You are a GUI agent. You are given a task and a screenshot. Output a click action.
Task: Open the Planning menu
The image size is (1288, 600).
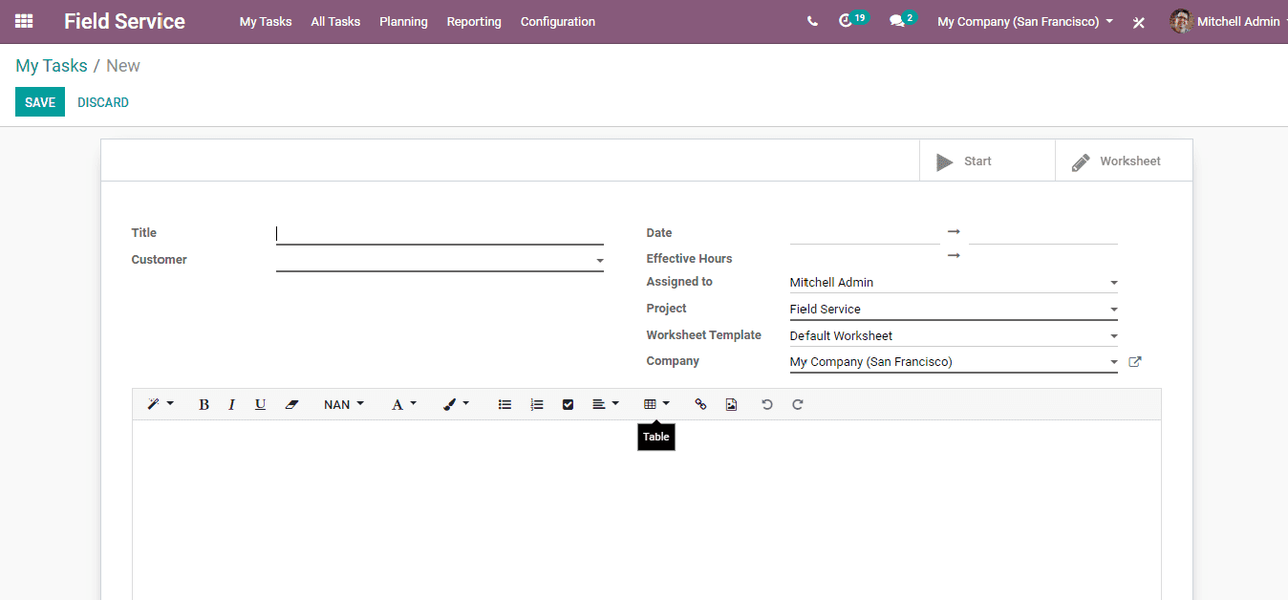pos(403,21)
